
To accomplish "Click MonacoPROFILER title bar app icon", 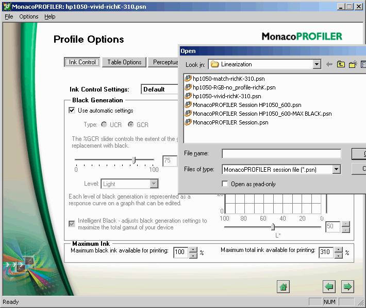I will [x=7, y=7].
